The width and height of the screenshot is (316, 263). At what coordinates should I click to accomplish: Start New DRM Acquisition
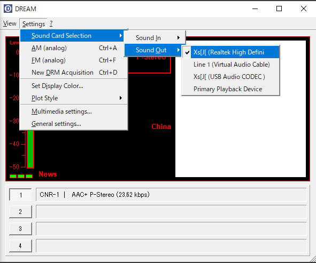(74, 73)
